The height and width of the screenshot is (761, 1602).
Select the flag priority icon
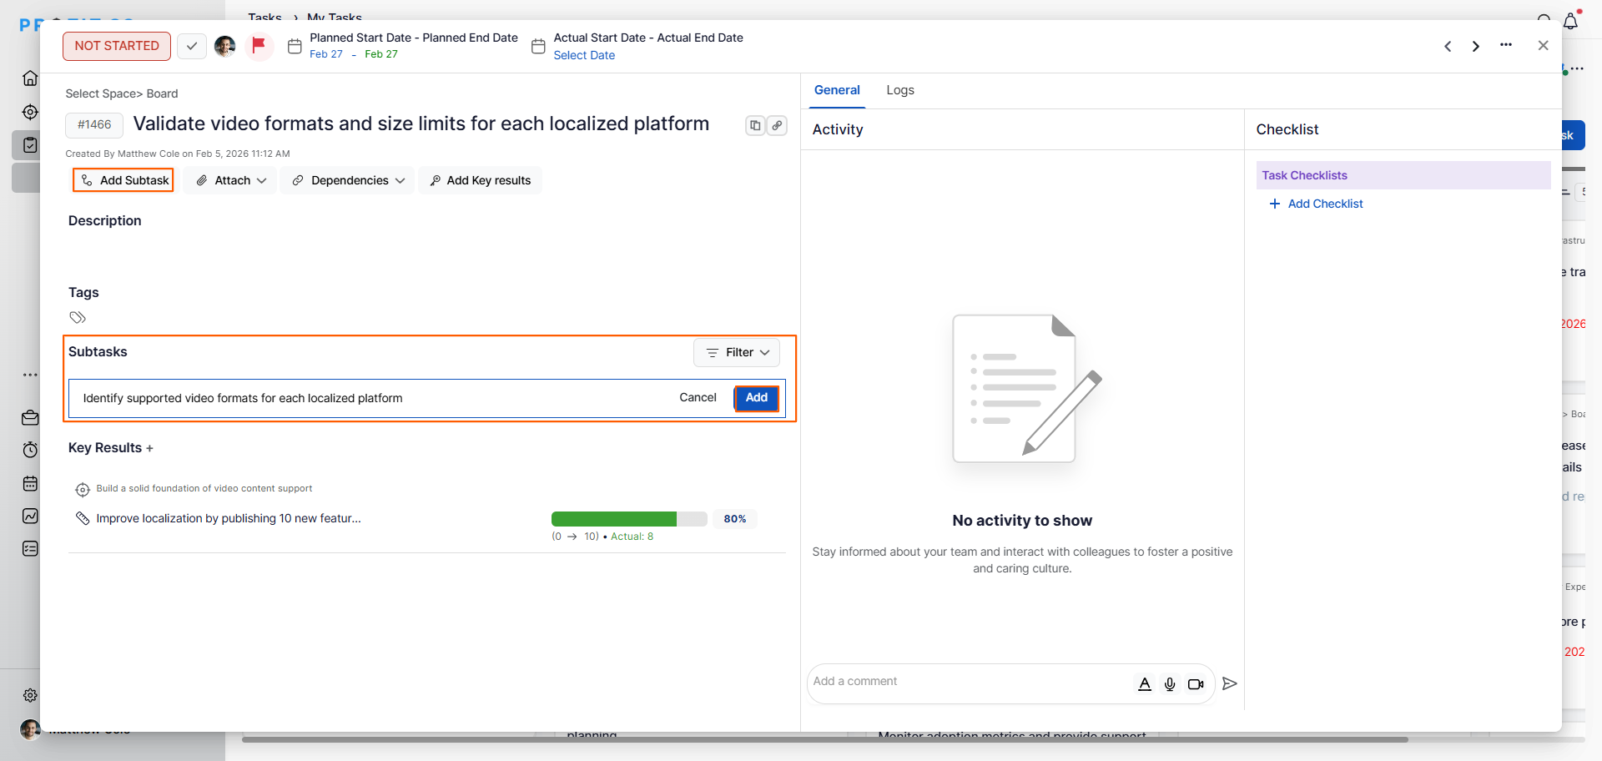[x=259, y=46]
